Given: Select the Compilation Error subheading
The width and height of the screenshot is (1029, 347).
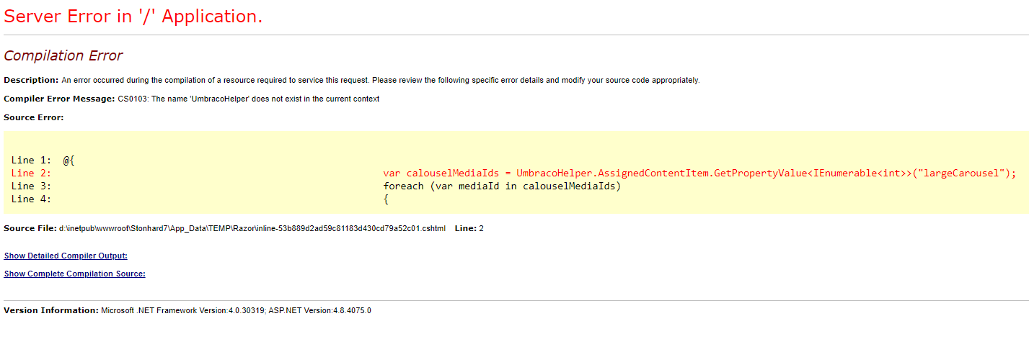Looking at the screenshot, I should coord(63,55).
